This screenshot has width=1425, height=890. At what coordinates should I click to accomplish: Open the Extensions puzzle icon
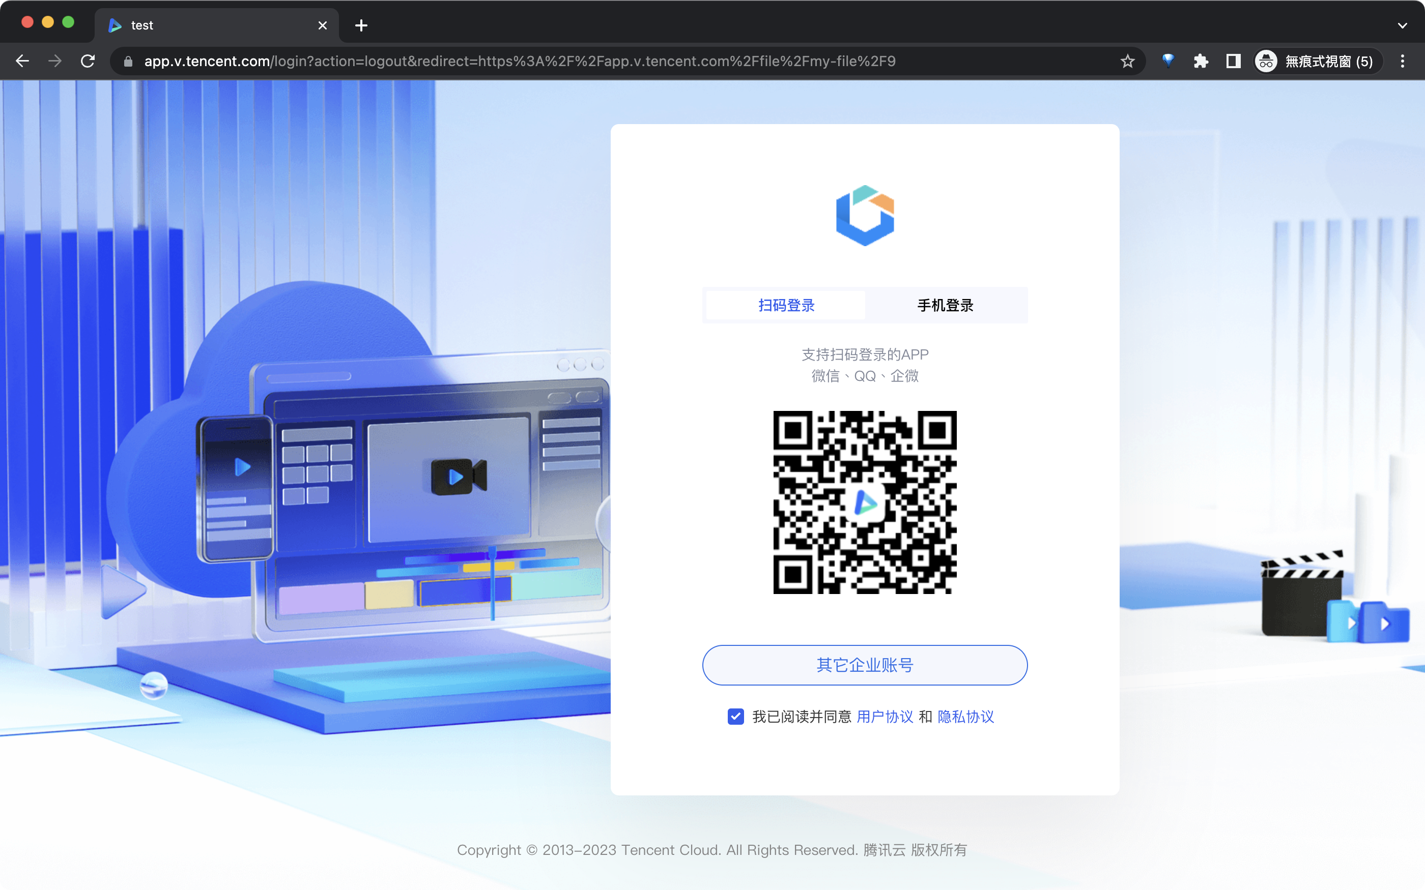[x=1201, y=61]
